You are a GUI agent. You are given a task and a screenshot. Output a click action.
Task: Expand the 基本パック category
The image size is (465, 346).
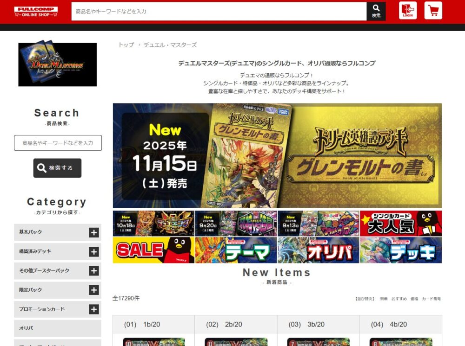pos(94,232)
